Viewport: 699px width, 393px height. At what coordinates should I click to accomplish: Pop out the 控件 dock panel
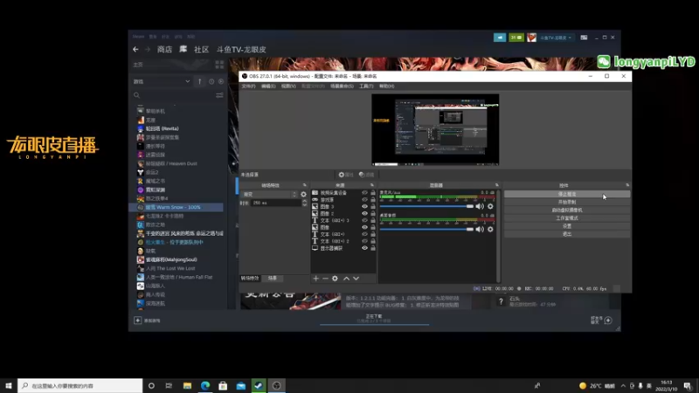627,185
